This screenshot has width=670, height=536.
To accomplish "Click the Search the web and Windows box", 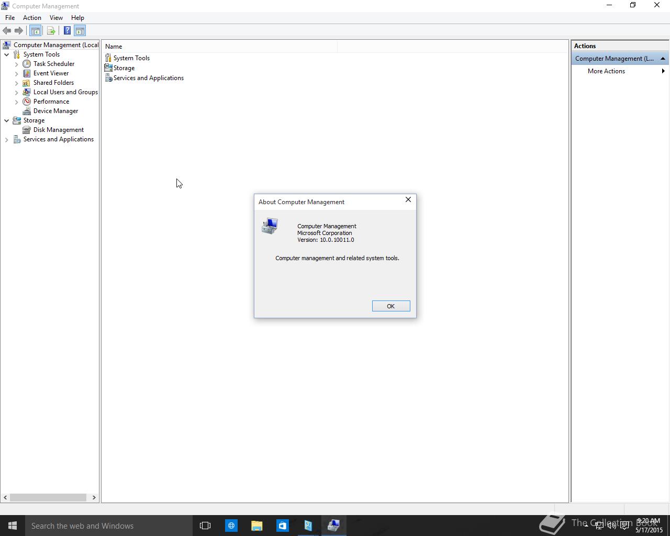I will [109, 526].
